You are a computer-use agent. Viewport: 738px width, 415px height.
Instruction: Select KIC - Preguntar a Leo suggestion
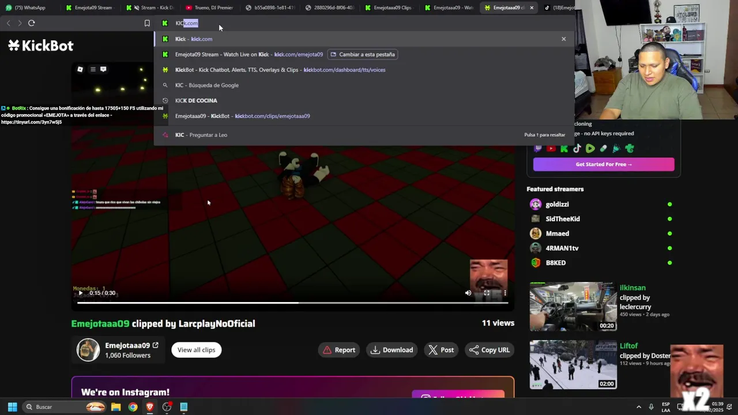pos(364,135)
